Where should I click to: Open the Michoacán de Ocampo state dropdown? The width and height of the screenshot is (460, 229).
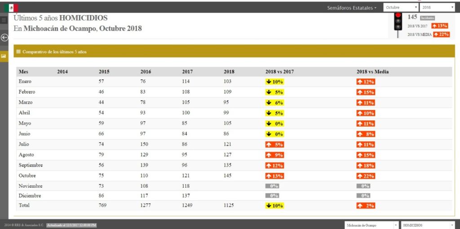[372, 225]
